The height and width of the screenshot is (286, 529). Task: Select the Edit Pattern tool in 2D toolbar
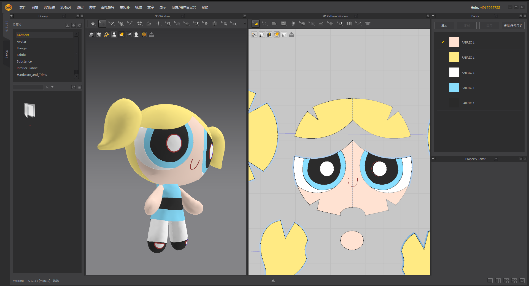[255, 24]
